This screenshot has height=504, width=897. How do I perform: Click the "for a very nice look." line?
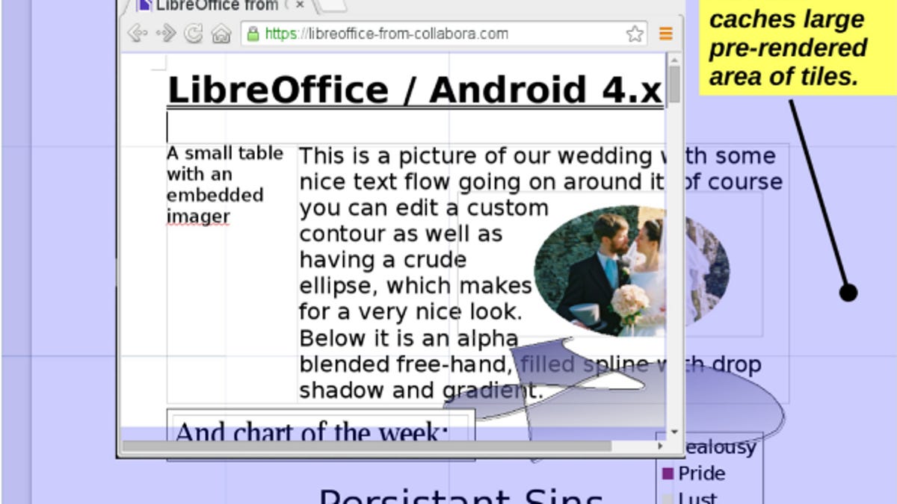click(x=410, y=311)
